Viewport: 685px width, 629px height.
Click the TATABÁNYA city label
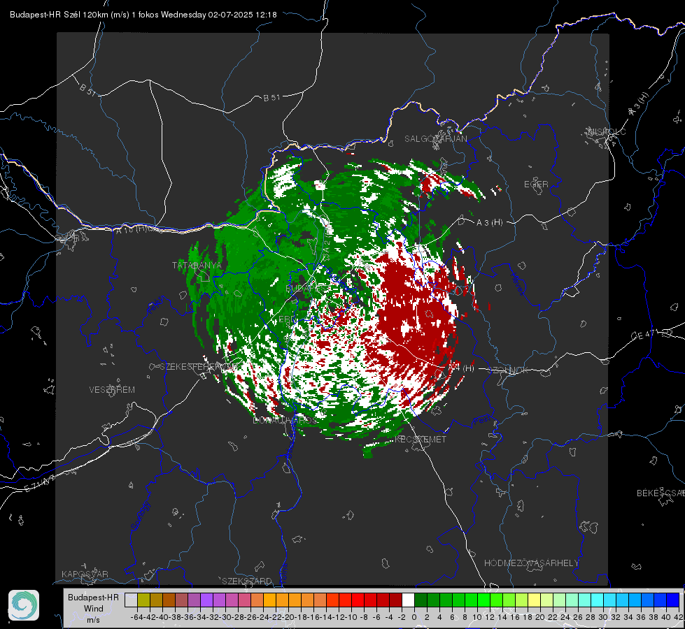click(x=197, y=266)
